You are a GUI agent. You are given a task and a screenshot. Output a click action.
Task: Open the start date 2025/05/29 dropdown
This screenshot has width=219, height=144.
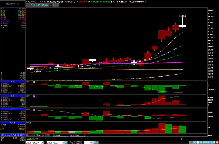42,143
